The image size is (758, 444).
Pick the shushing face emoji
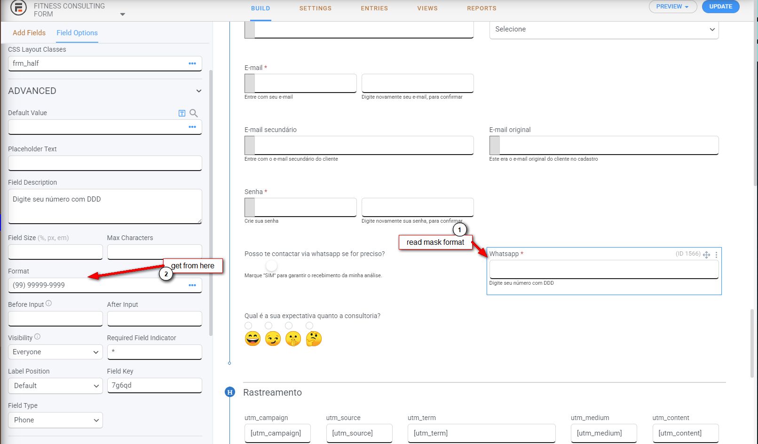pyautogui.click(x=293, y=339)
